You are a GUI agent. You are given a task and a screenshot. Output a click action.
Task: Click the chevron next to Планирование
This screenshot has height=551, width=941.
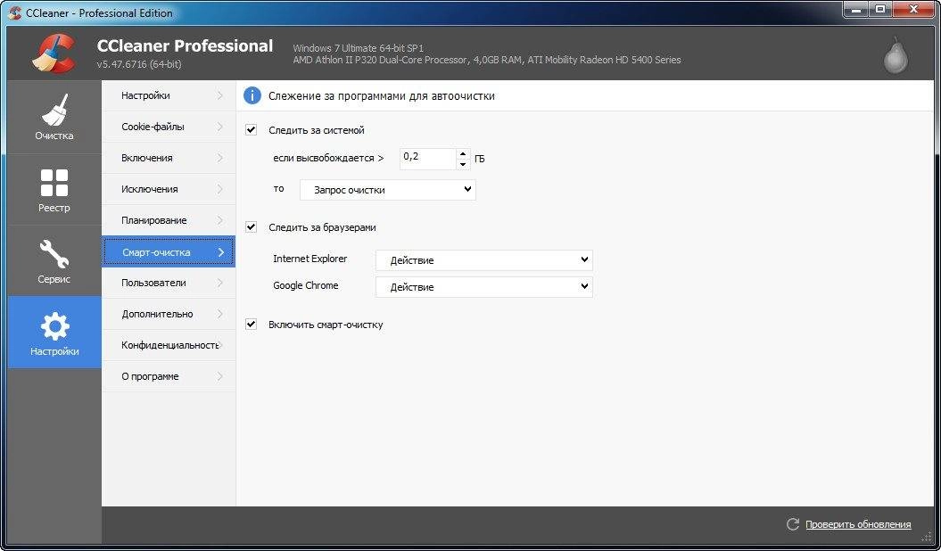220,220
